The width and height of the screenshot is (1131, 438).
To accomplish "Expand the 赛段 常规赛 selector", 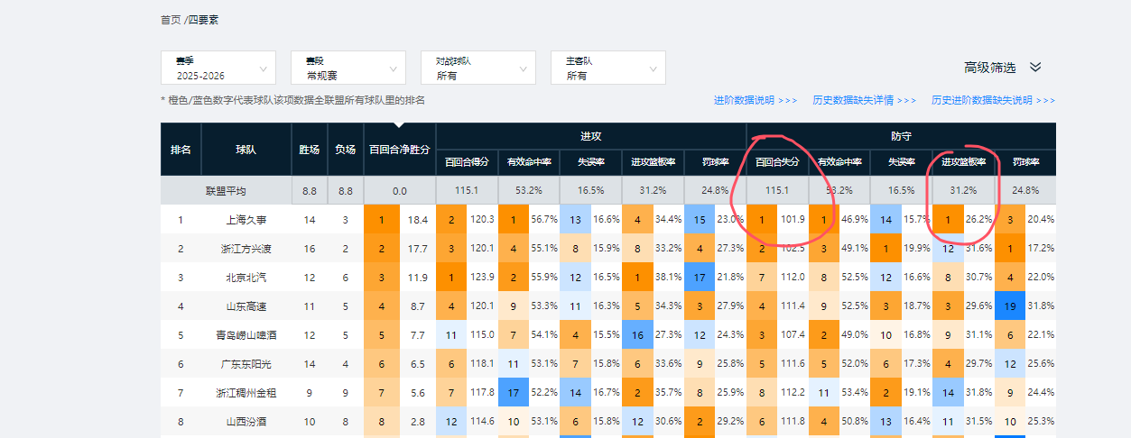I will (x=348, y=68).
